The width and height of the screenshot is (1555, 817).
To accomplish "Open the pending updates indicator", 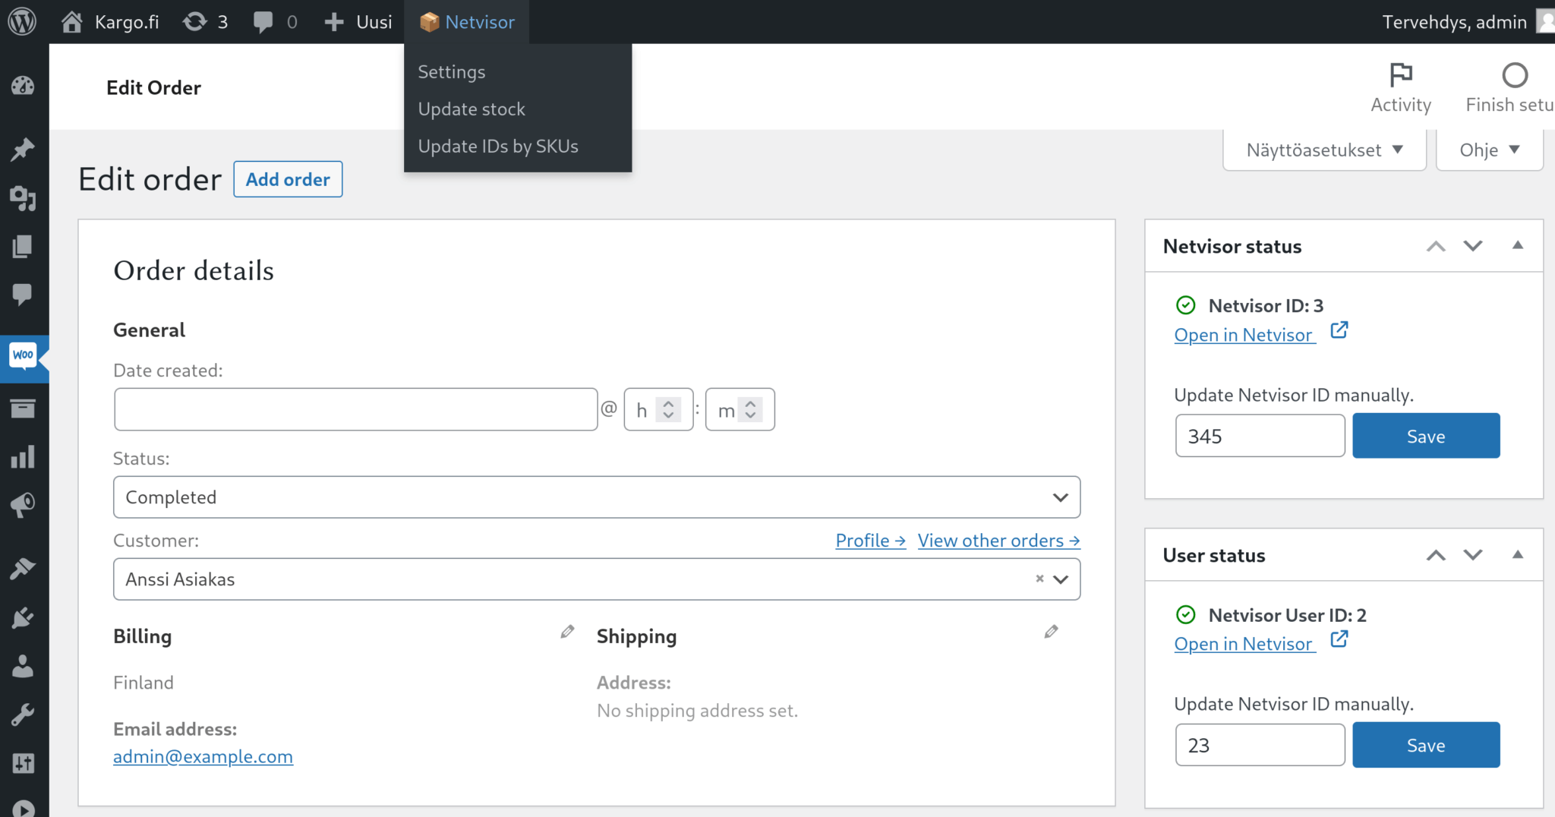I will click(x=205, y=21).
